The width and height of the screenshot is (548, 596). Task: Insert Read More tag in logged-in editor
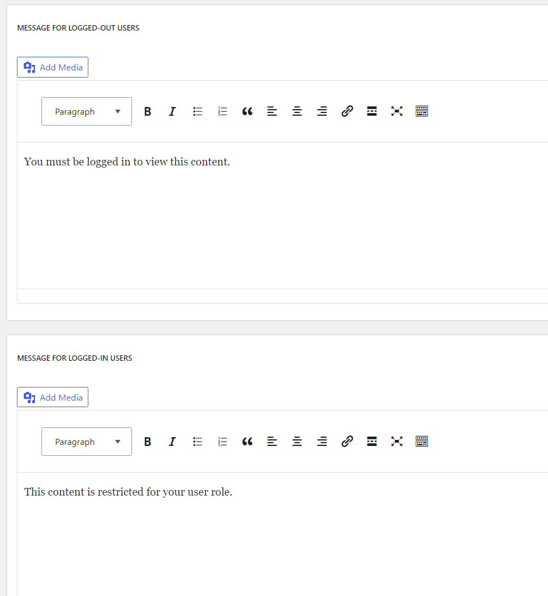pos(372,442)
